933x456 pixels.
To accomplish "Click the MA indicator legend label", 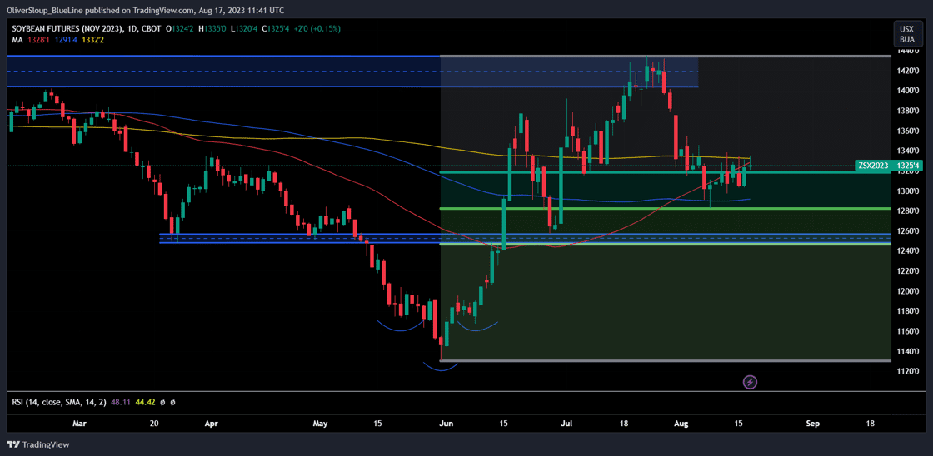I will 17,39.
